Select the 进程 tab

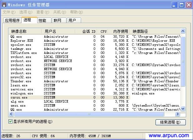coord(29,20)
